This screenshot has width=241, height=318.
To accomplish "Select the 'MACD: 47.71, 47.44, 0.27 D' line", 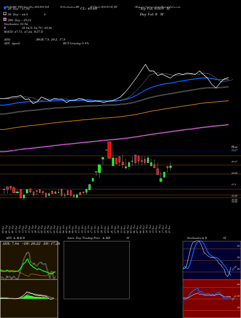I will [23, 32].
